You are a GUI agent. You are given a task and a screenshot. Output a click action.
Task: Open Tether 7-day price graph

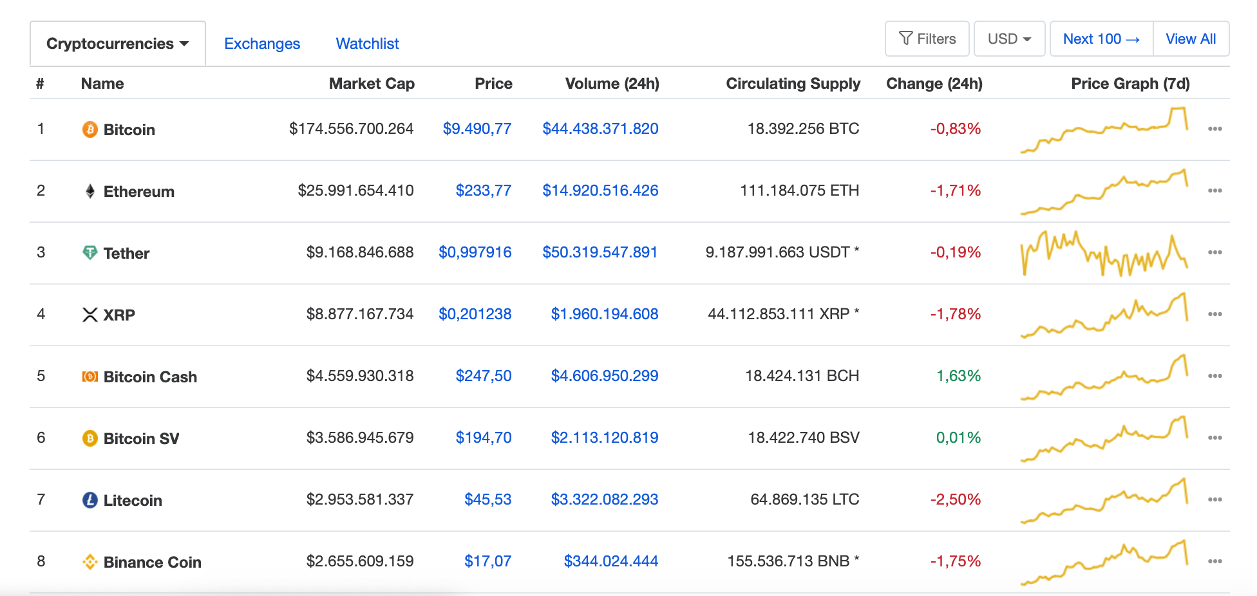[1104, 253]
